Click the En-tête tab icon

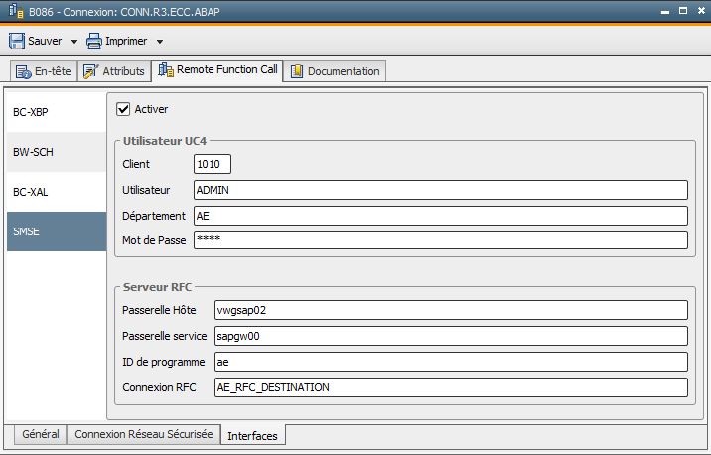point(23,72)
